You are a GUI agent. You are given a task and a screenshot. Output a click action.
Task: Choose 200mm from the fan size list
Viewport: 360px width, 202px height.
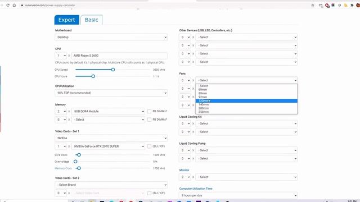246,108
